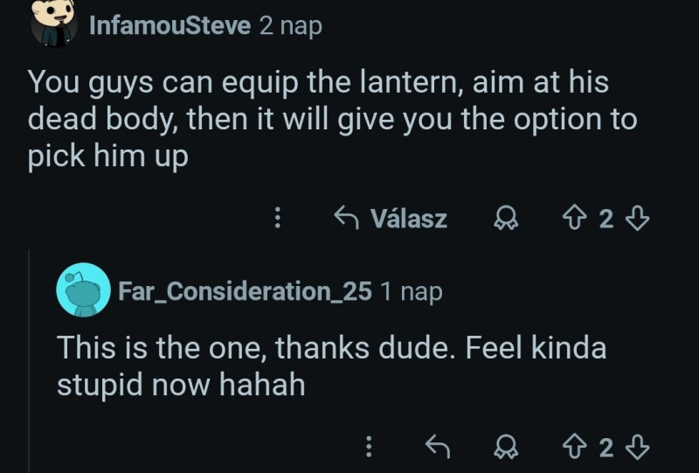The image size is (699, 473).
Task: Tap the '2 nap' timestamp on InfamouSteve's comment
Action: pos(291,25)
